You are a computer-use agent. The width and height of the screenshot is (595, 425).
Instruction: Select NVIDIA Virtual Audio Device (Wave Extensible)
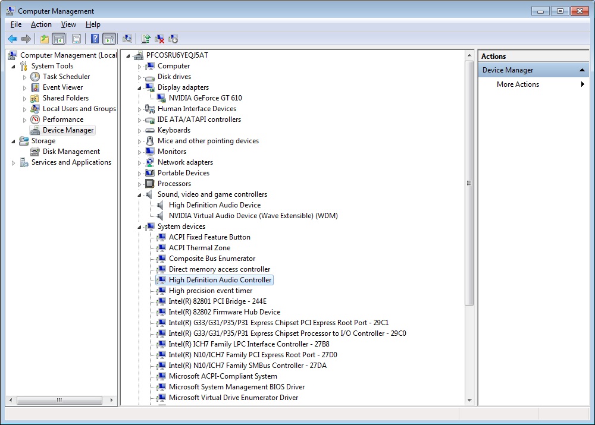click(x=253, y=216)
